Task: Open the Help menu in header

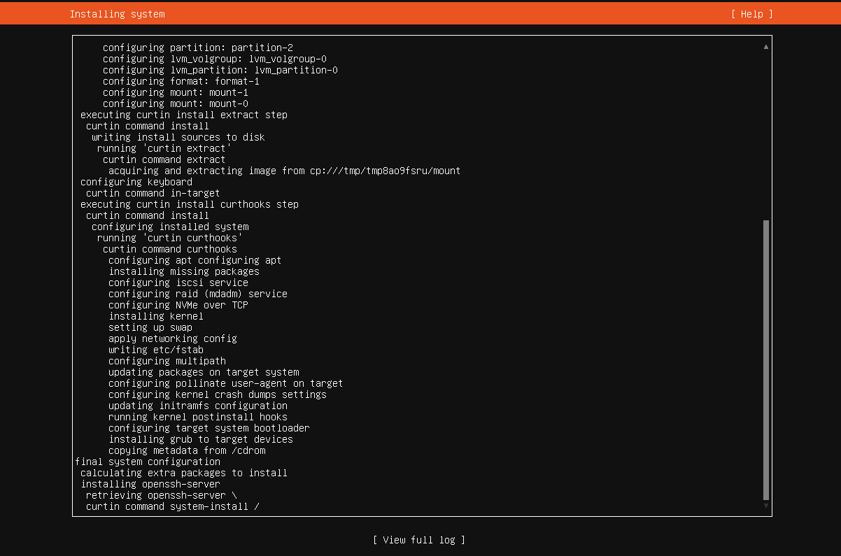Action: point(752,14)
